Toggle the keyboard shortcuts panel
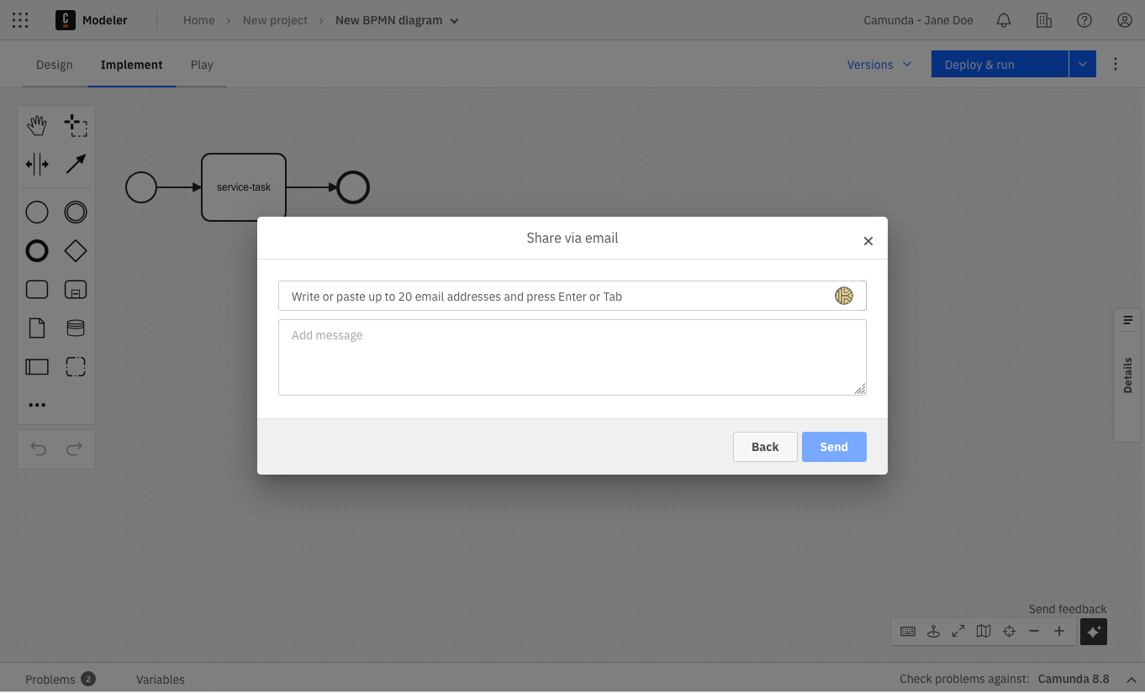Viewport: 1145px width, 693px height. click(908, 632)
